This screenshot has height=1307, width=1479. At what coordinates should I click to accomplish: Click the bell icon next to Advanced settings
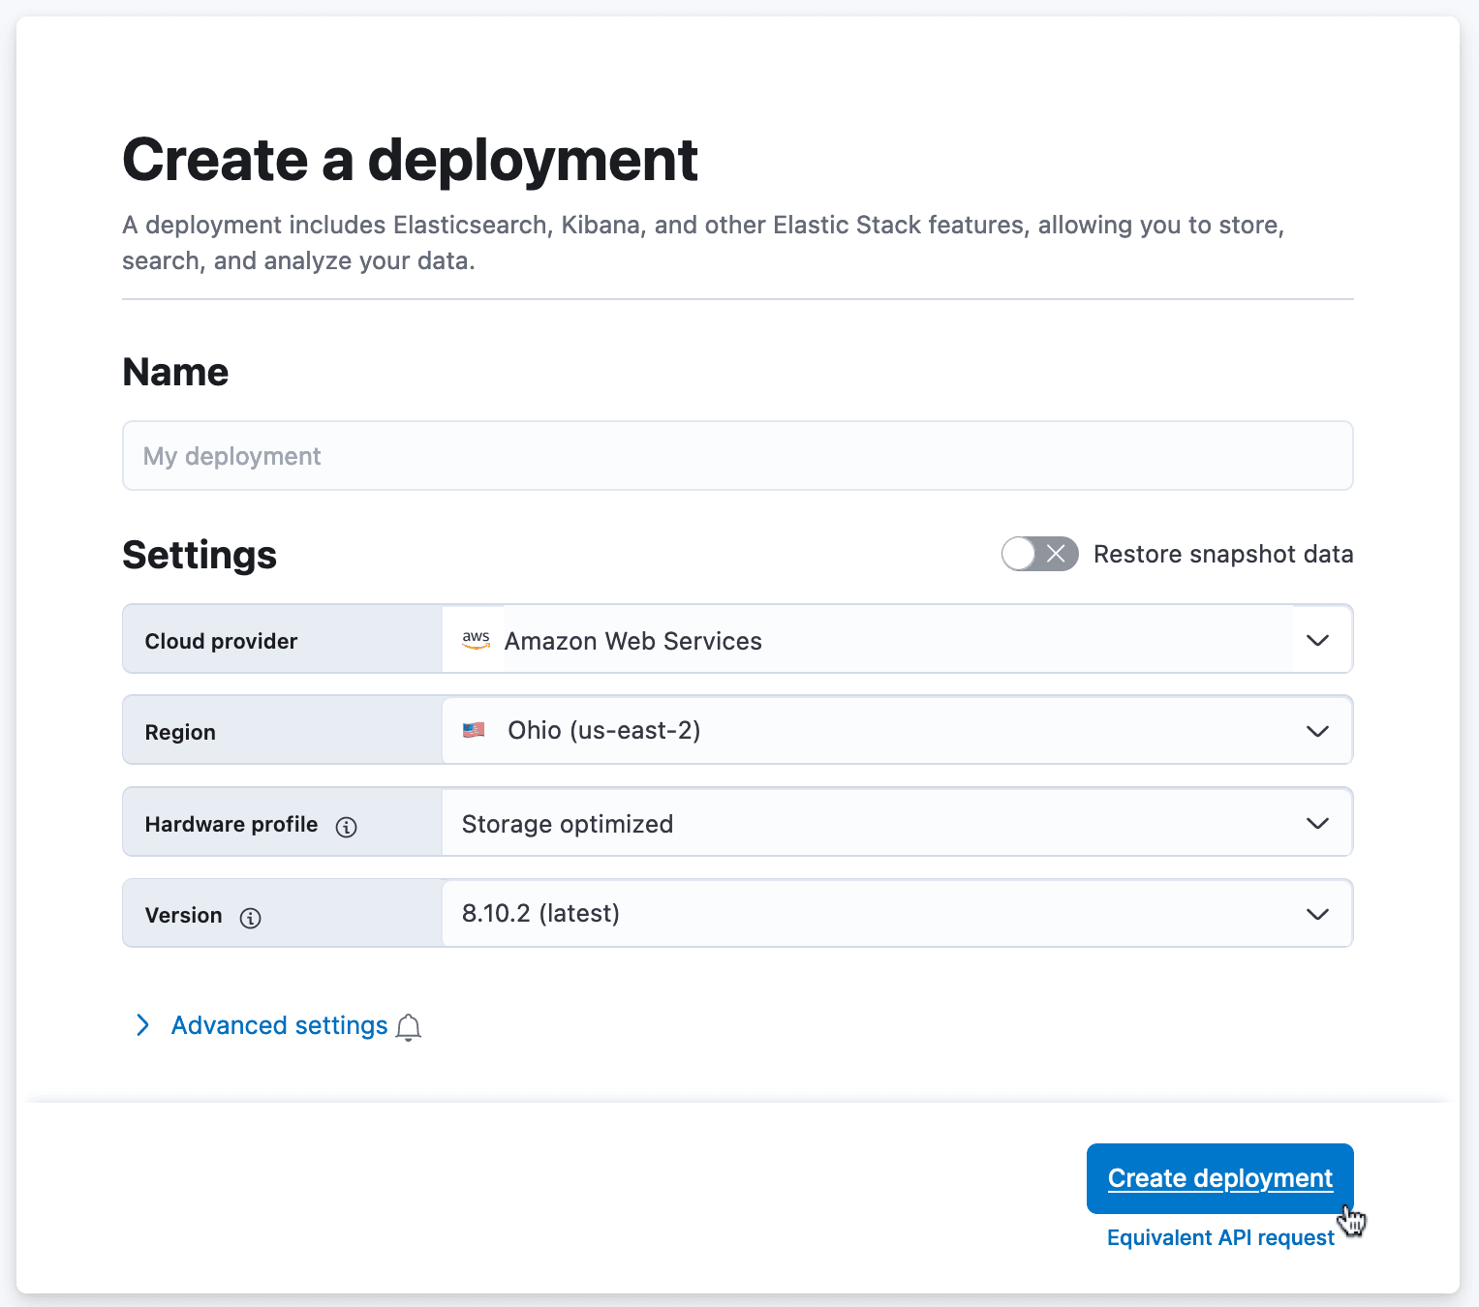pos(409,1027)
